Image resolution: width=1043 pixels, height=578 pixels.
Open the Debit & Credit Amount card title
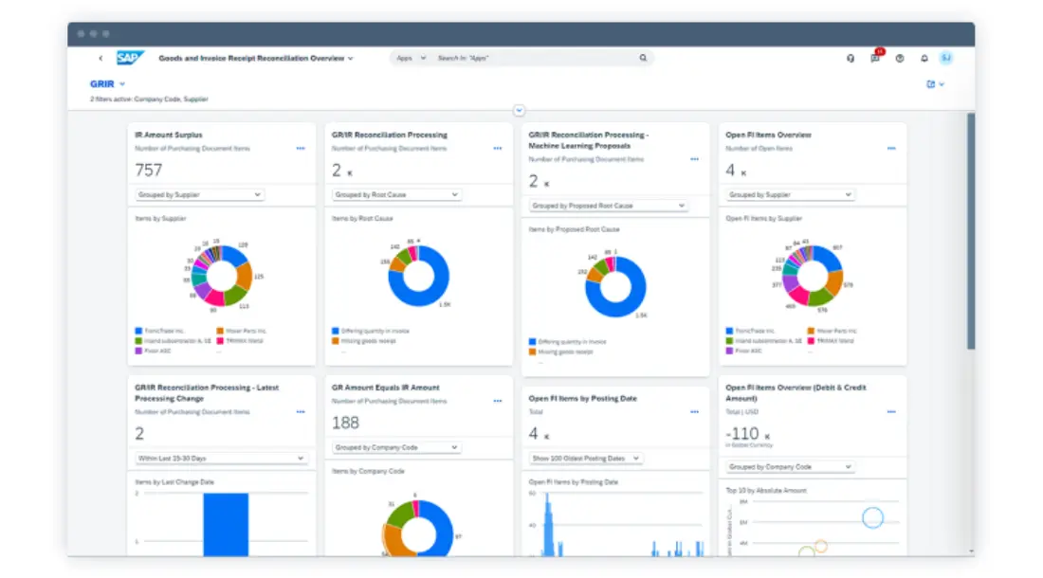[796, 392]
